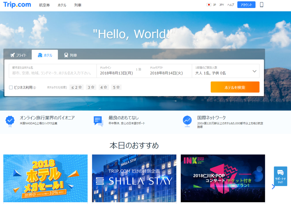This screenshot has height=204, width=291.
Task: Open the JP language selector
Action: 214,5
